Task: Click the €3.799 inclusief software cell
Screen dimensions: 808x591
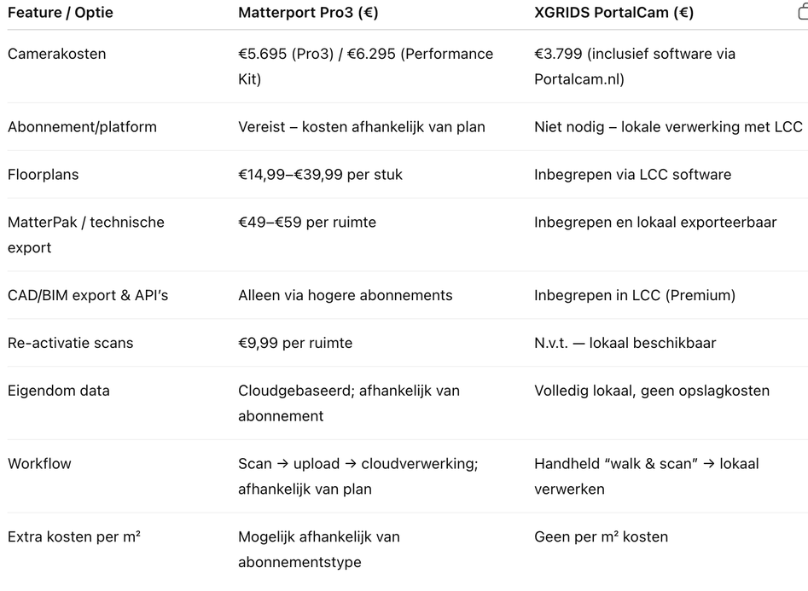Action: point(635,67)
